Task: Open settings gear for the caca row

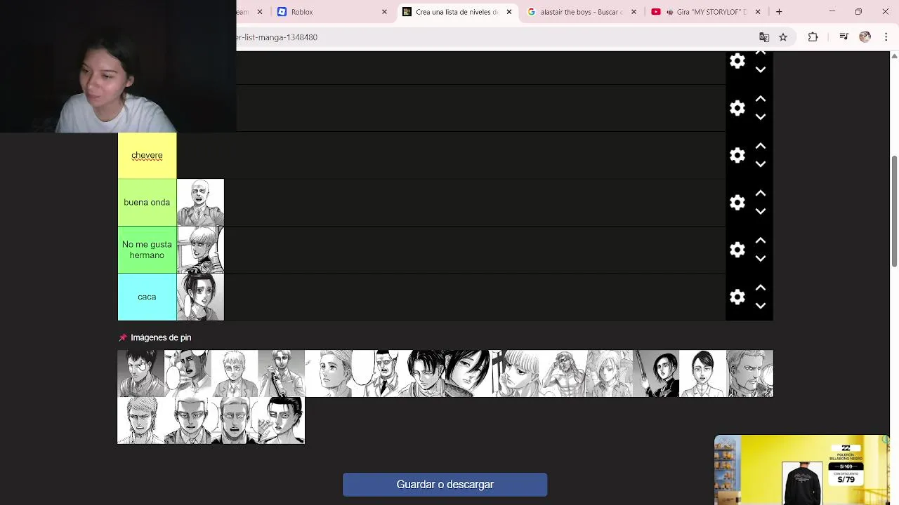Action: (737, 297)
